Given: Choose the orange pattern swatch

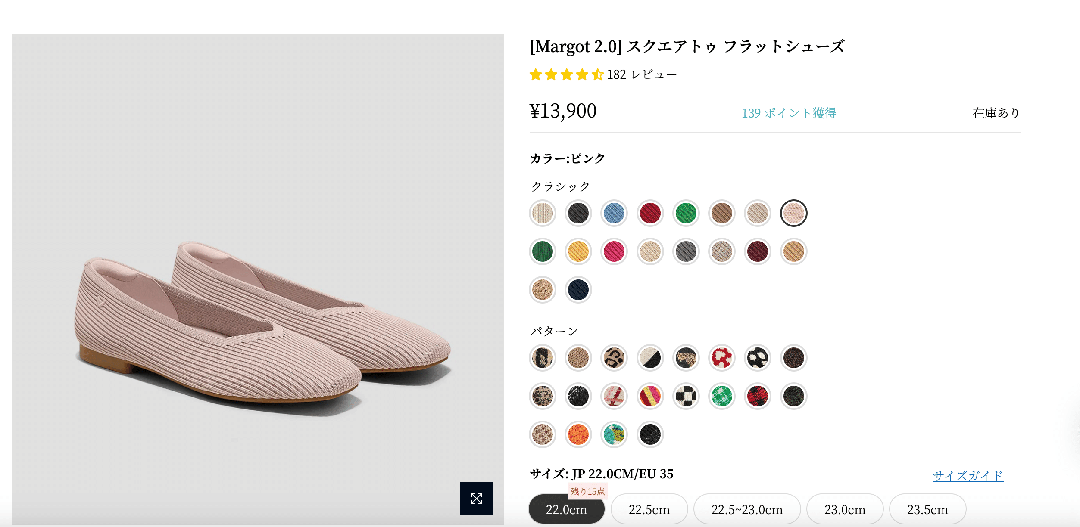Looking at the screenshot, I should [x=578, y=434].
